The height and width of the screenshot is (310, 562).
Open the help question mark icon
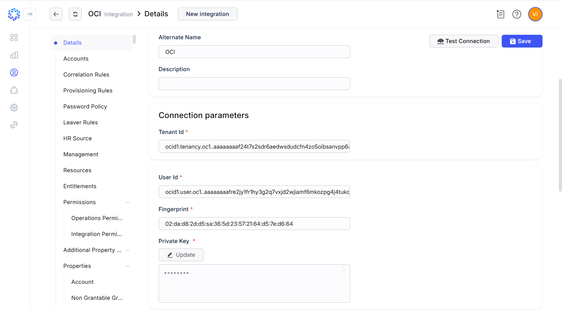517,14
